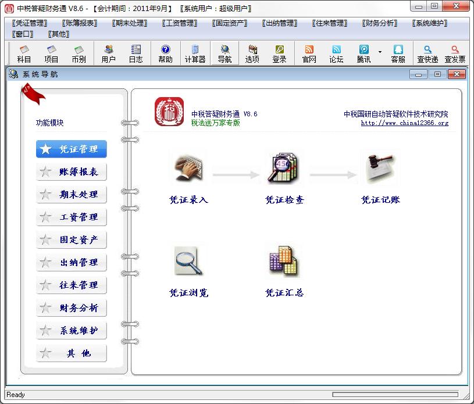Select 往来管理 module in sidebar
This screenshot has height=404, width=474.
72,285
